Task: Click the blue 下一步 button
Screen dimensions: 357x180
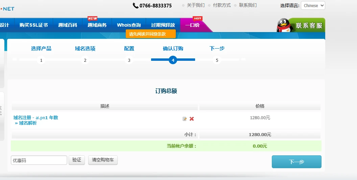Action: [x=296, y=162]
